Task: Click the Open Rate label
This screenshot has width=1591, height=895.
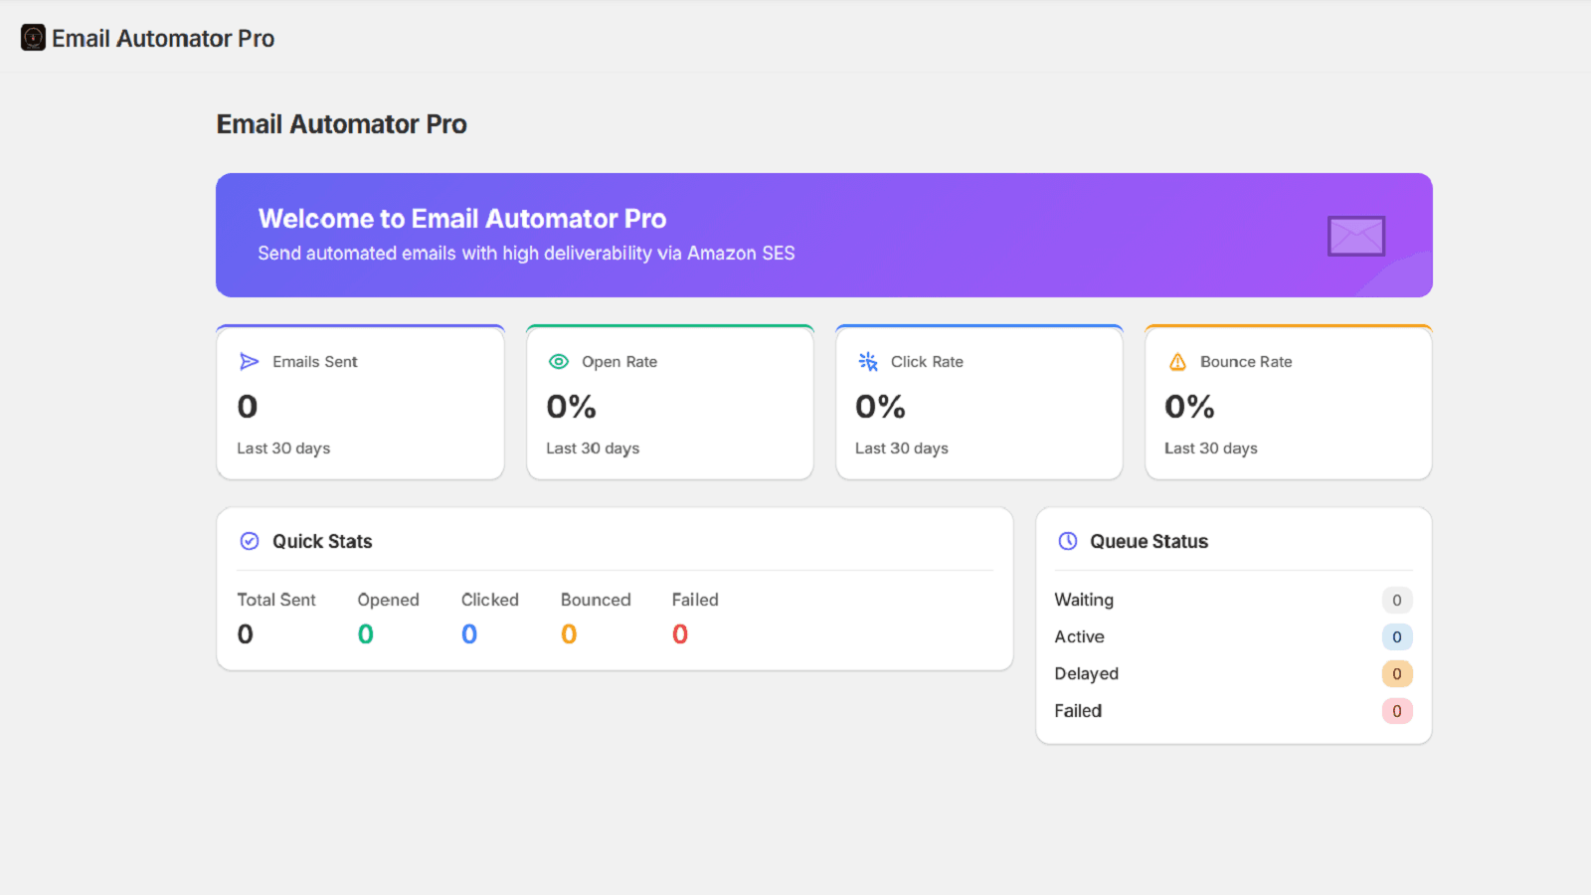Action: click(x=619, y=362)
